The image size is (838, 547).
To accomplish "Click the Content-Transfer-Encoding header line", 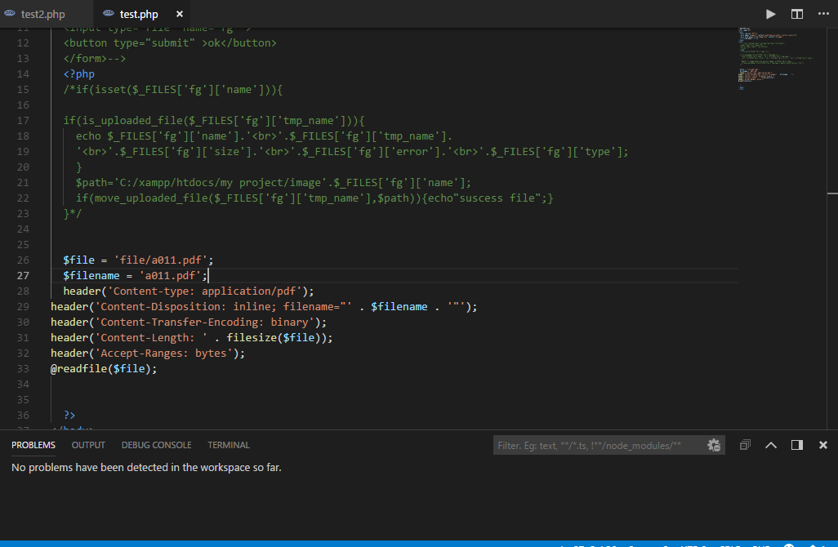I will point(189,322).
